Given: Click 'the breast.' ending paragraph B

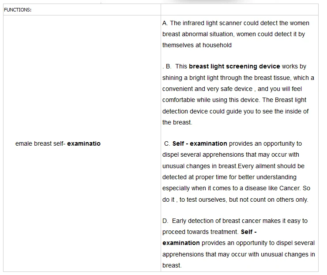Looking at the screenshot, I should pyautogui.click(x=177, y=122).
